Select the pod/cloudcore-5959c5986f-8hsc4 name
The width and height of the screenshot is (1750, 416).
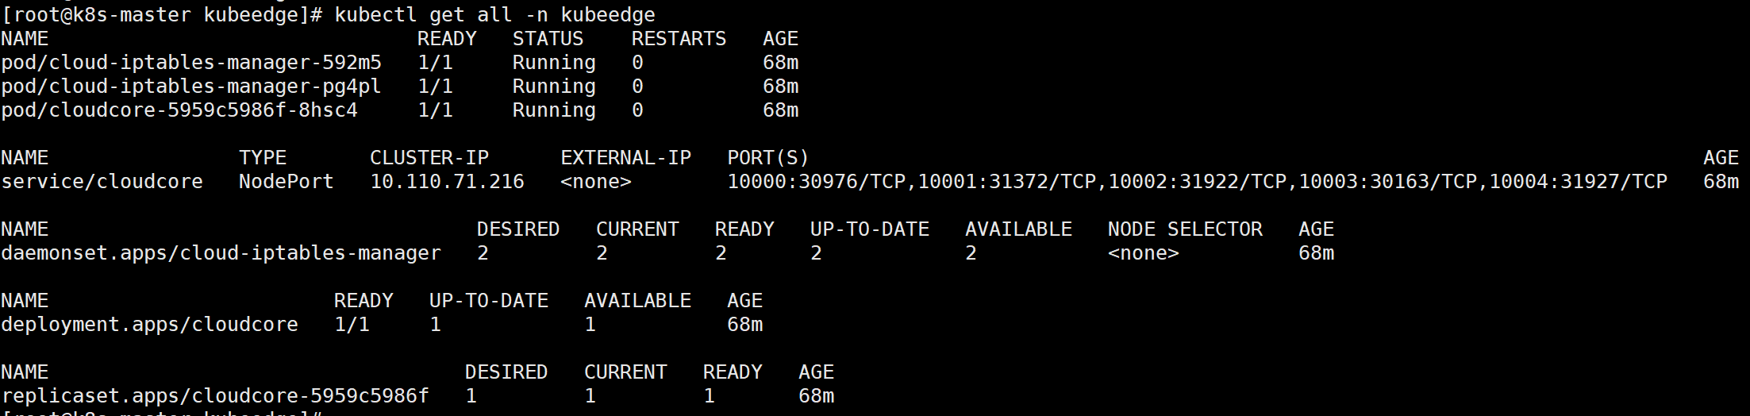[179, 110]
